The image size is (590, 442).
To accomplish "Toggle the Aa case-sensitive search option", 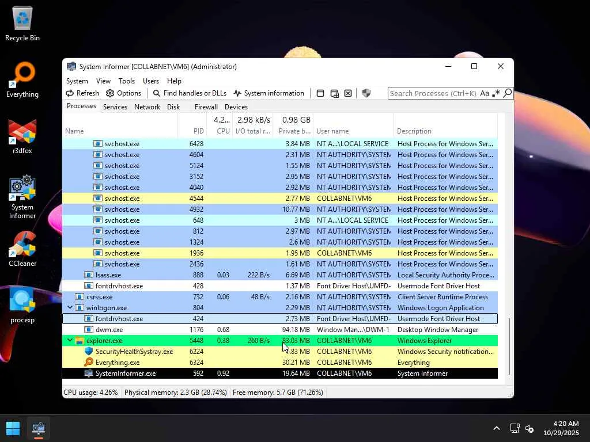I will click(484, 93).
